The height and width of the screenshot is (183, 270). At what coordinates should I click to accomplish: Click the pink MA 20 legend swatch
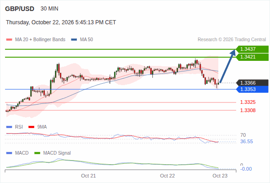click(x=9, y=40)
